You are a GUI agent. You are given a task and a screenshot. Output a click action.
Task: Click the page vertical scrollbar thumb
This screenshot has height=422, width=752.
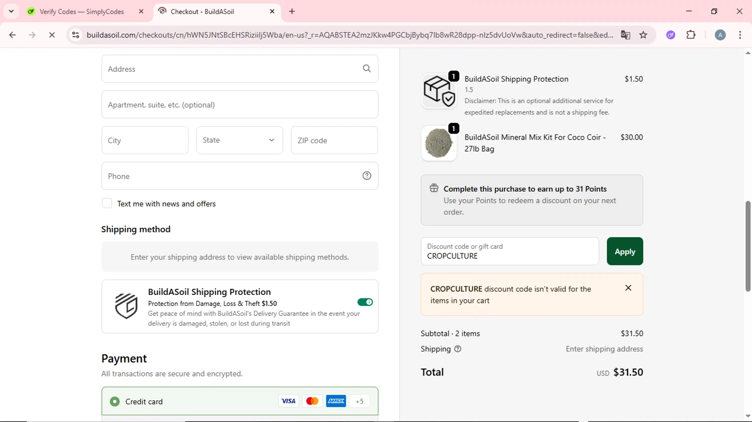pyautogui.click(x=748, y=246)
